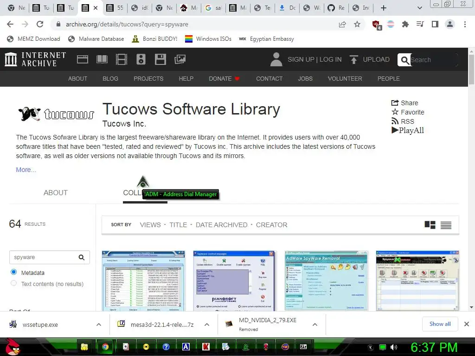Sort results by CREATOR
Viewport: 475px width, 356px height.
(271, 225)
